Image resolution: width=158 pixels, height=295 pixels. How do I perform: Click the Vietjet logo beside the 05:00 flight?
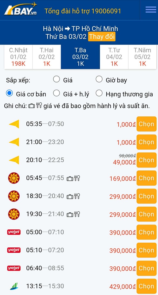pos(13,232)
